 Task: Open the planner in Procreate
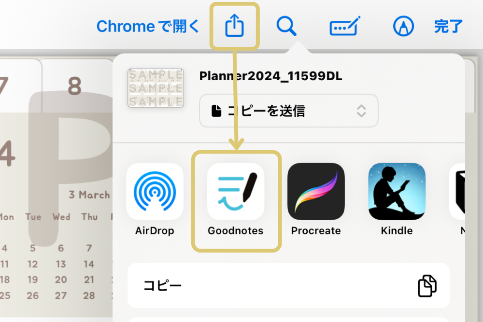[316, 192]
